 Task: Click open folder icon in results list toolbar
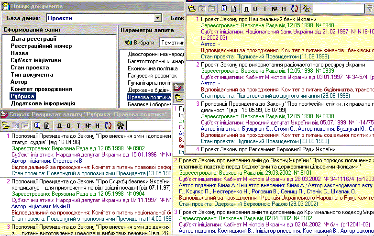[x=6, y=125]
